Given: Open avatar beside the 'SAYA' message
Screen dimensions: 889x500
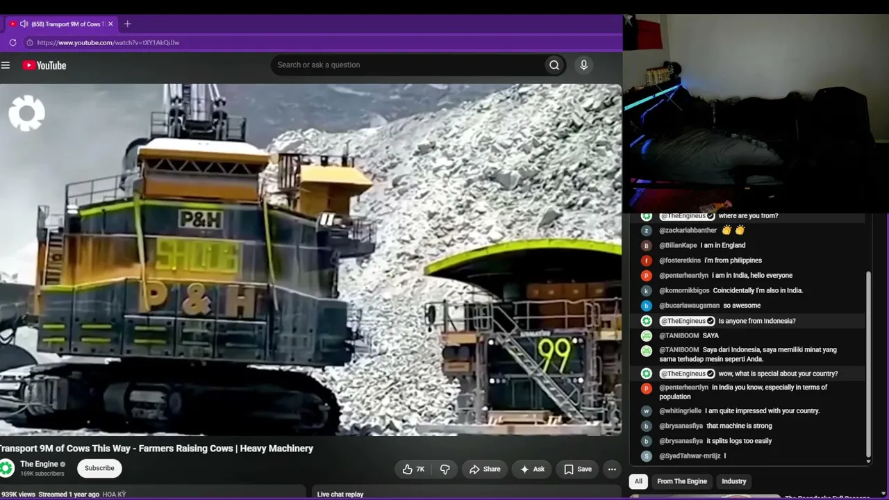Looking at the screenshot, I should [647, 336].
